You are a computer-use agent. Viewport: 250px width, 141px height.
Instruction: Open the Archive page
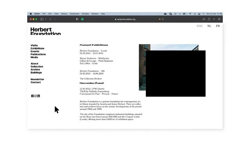click(35, 70)
